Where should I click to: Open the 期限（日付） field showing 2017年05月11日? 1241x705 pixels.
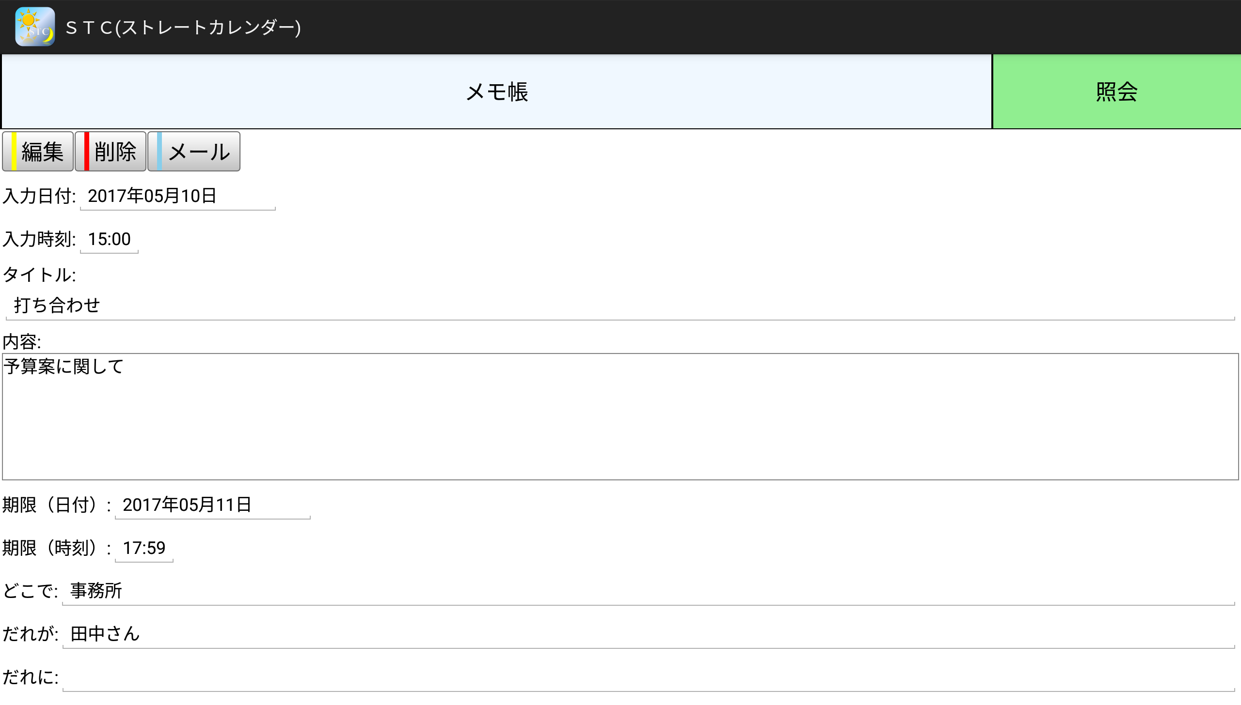(212, 505)
